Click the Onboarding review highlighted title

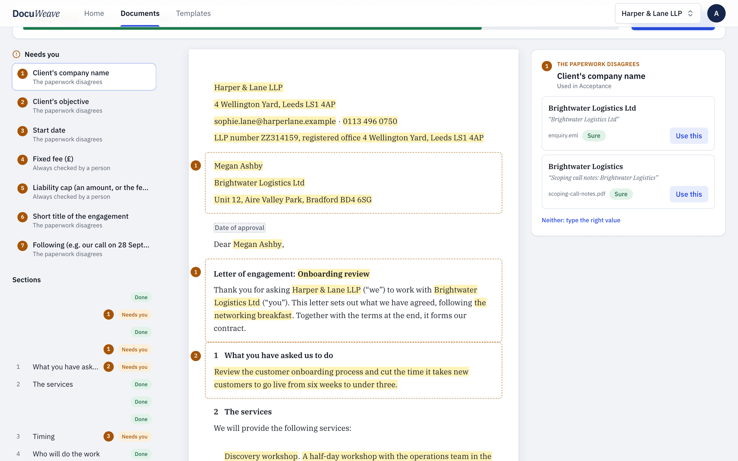333,274
